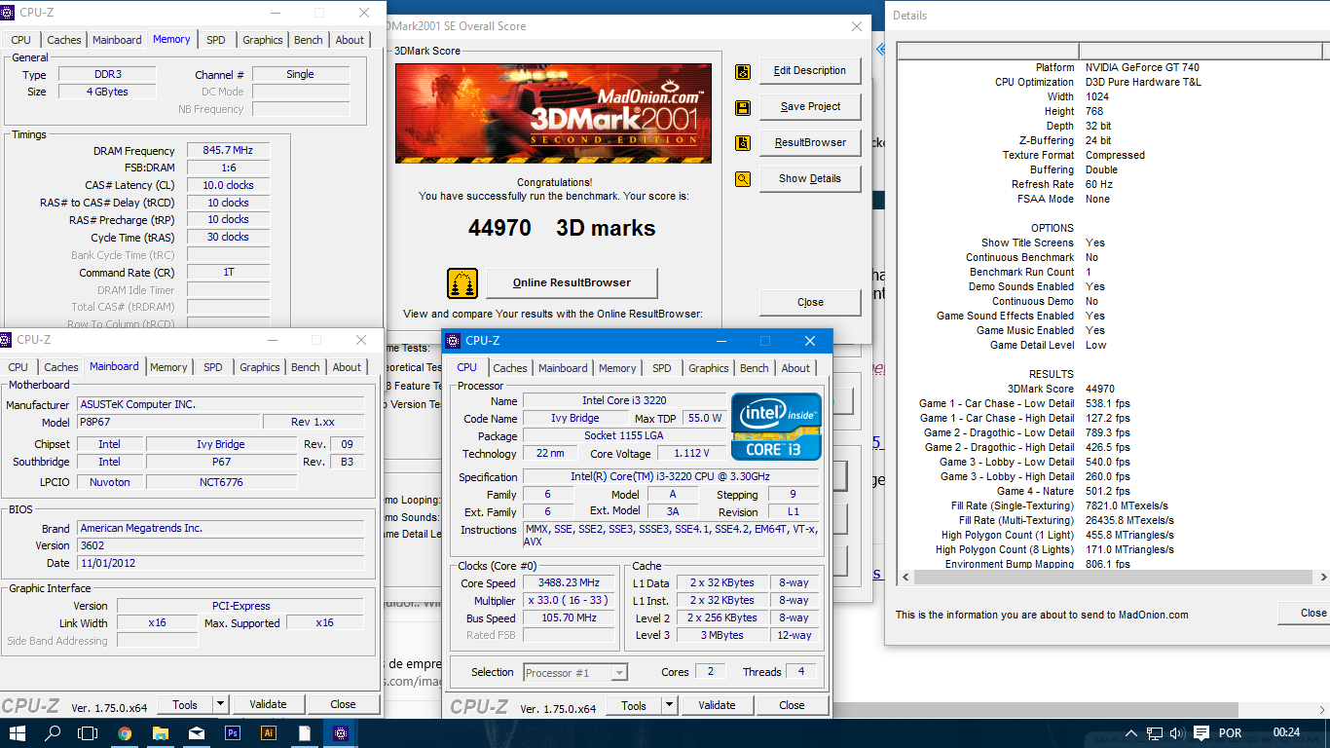Open the Mail app on the taskbar
This screenshot has height=748, width=1330.
click(197, 733)
